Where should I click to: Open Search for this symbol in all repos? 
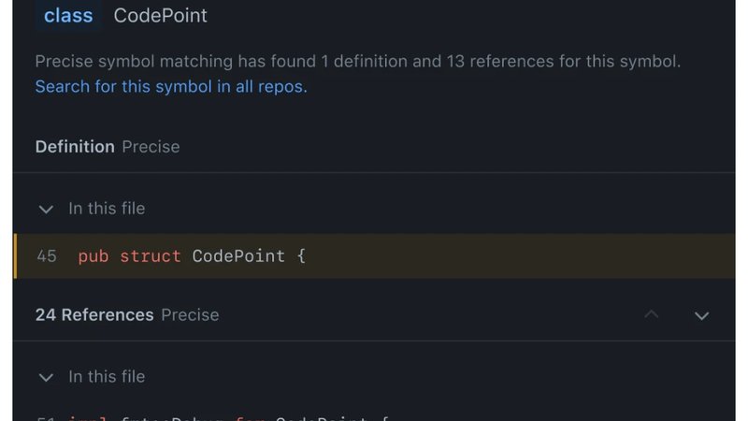pos(171,87)
